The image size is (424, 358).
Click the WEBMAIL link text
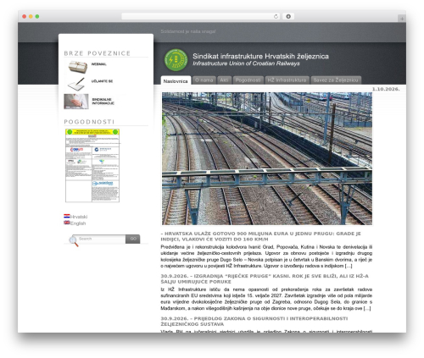click(x=98, y=64)
